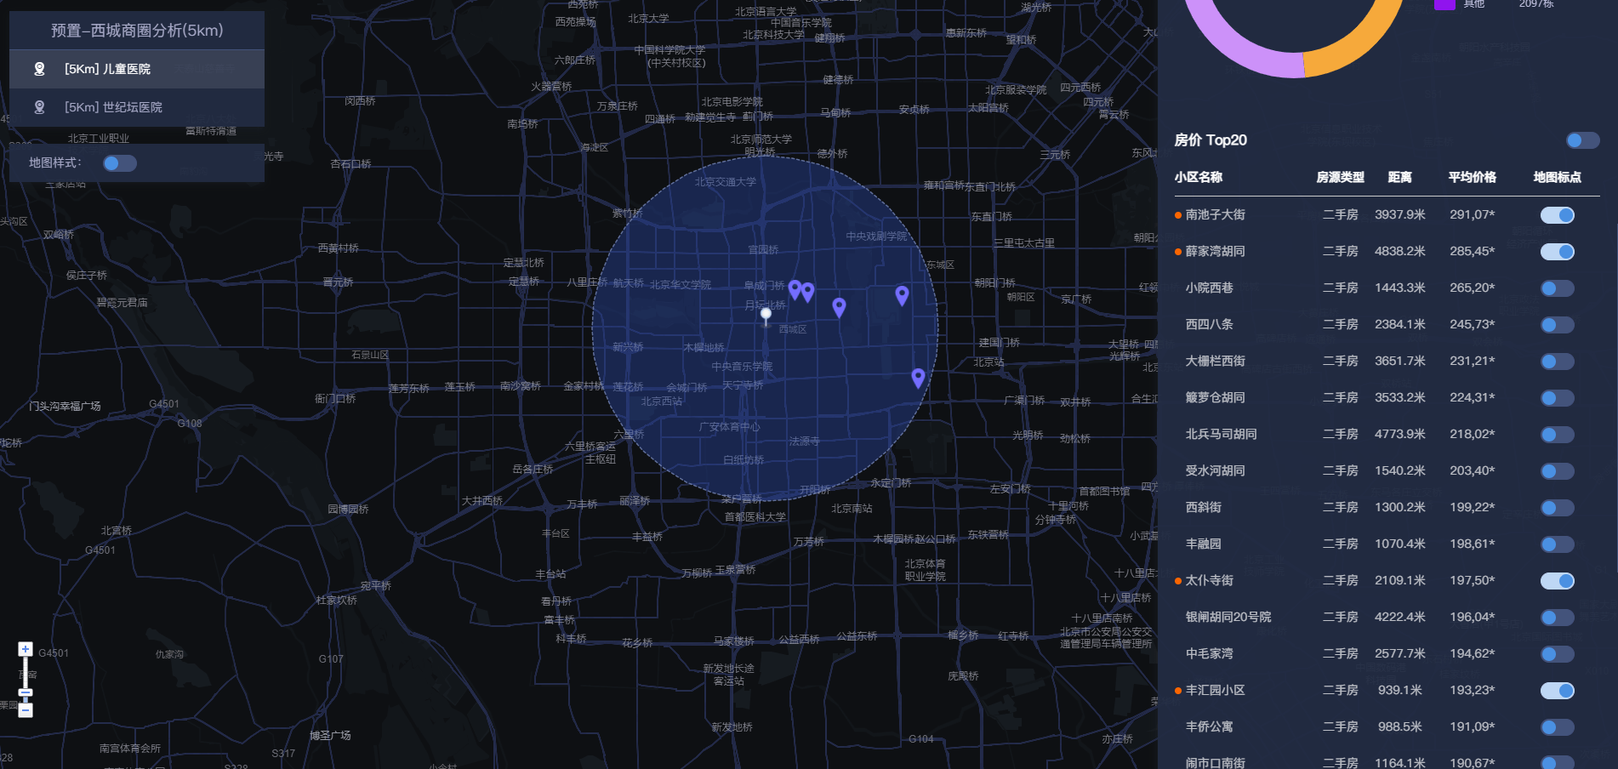
Task: Enable map marker for 北兵马司胡同
Action: (1557, 435)
